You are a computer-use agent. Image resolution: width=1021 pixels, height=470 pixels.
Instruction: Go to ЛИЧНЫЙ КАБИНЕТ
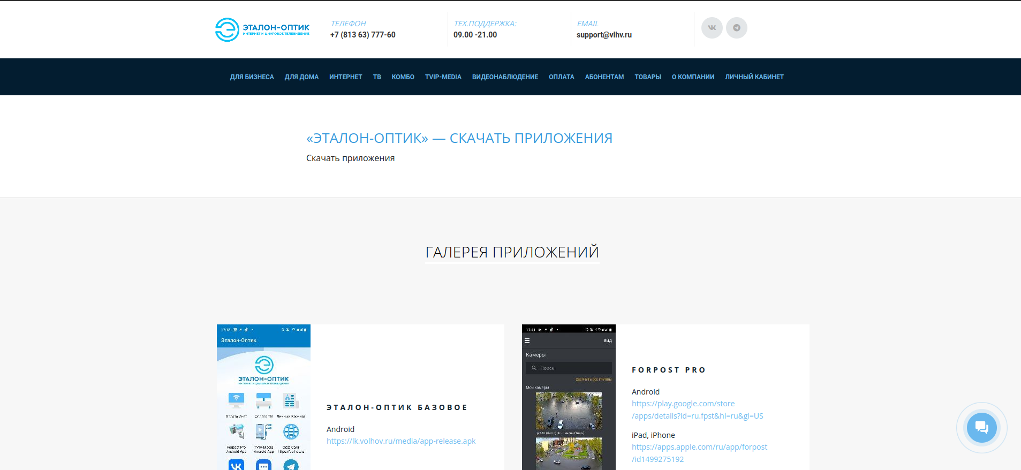[754, 77]
